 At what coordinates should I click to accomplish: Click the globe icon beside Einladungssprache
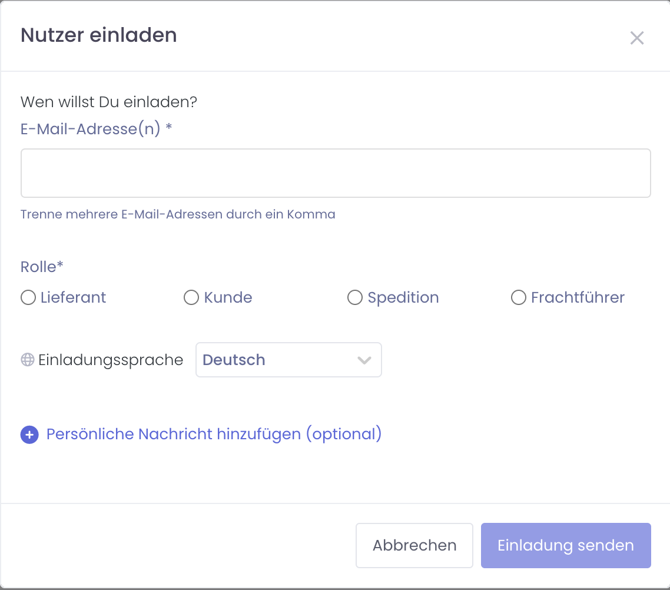click(28, 360)
